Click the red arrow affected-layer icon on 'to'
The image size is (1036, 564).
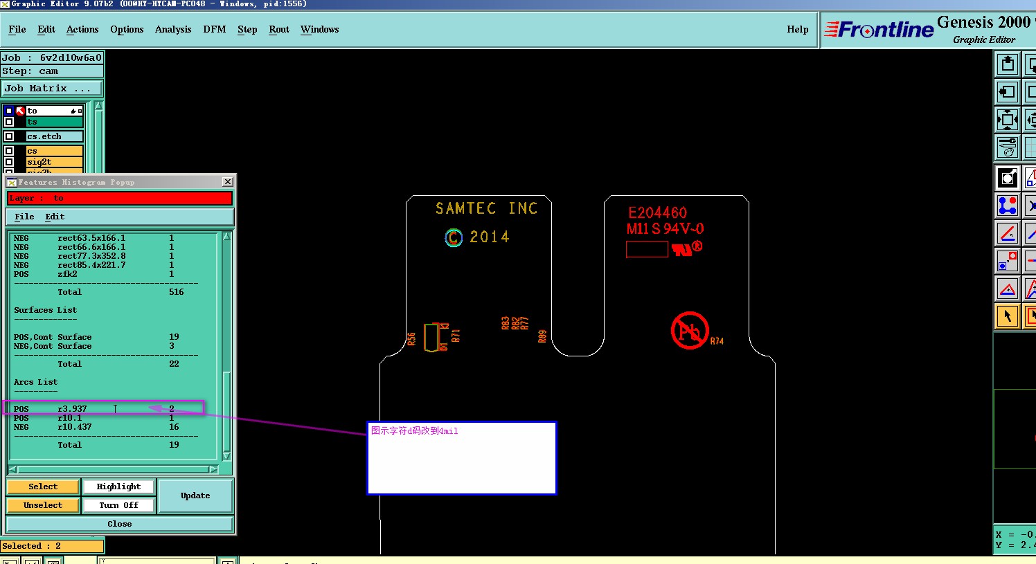coord(20,111)
